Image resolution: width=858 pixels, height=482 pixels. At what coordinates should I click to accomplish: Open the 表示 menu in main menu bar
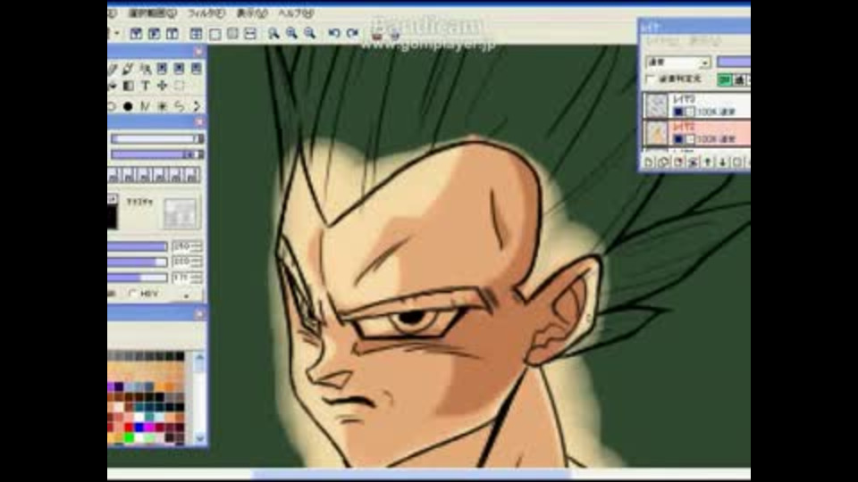[252, 13]
